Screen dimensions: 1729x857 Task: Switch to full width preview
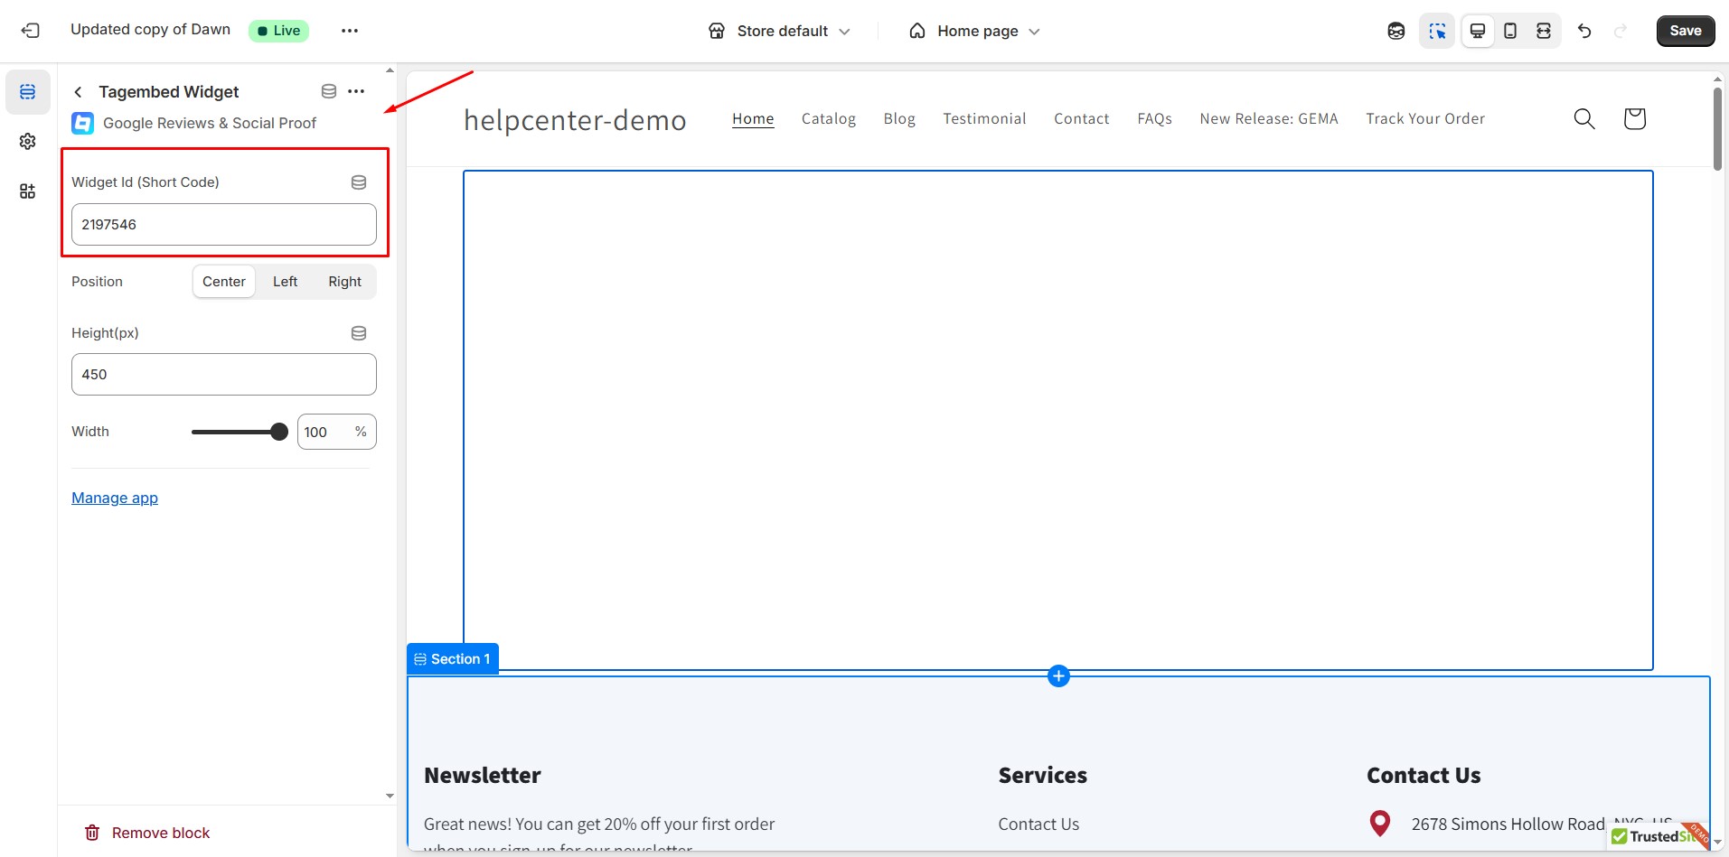coord(1545,30)
